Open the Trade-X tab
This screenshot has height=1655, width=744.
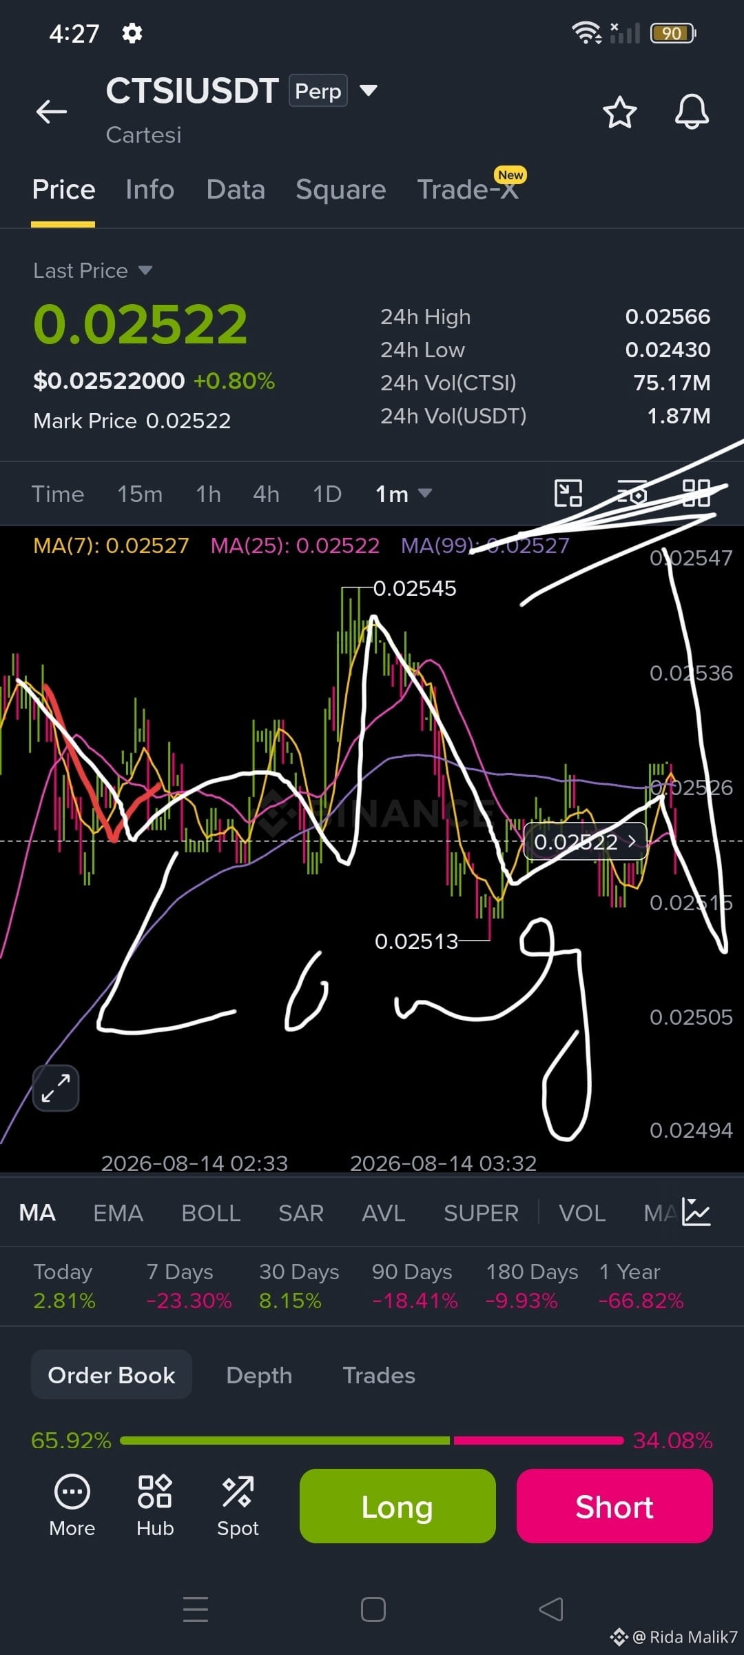point(468,190)
